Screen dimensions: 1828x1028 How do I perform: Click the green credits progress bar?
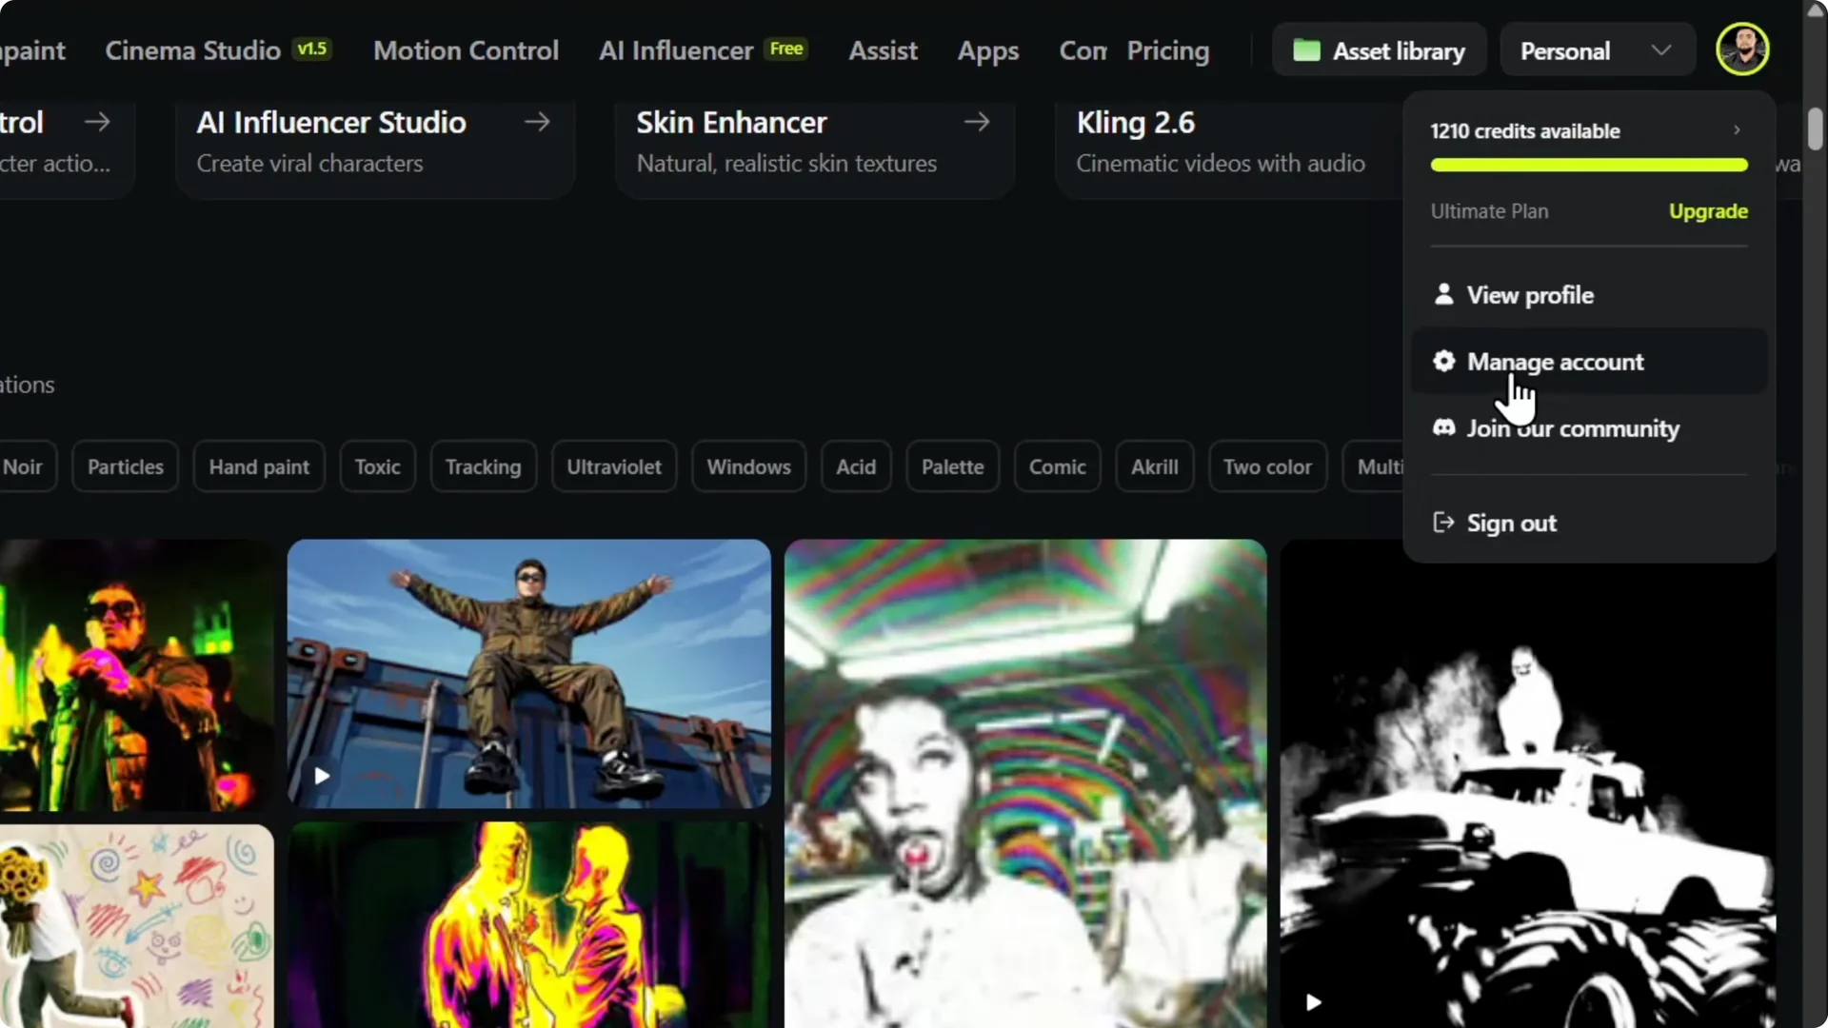point(1588,166)
